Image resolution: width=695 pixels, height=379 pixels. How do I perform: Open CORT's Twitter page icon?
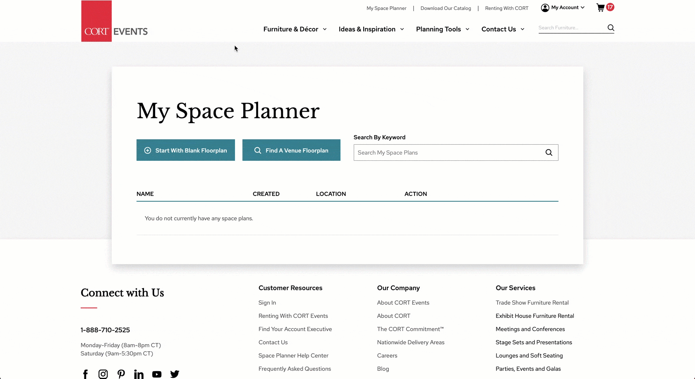(175, 374)
